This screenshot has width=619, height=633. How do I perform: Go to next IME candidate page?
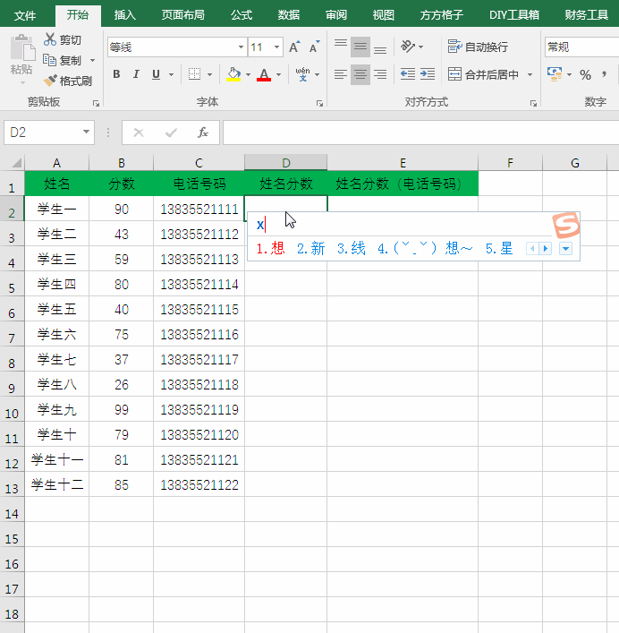(x=546, y=248)
